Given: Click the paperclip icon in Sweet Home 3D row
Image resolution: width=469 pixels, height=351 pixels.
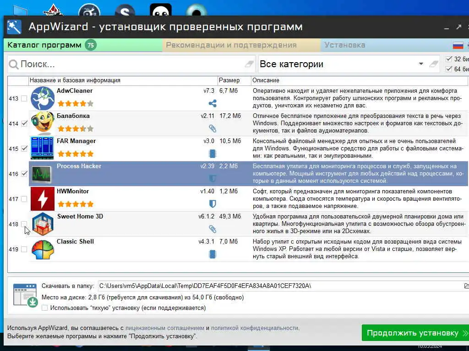Looking at the screenshot, I should point(213,229).
